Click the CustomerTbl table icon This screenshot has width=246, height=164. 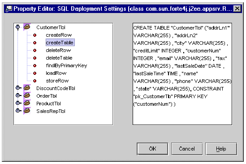click(x=27, y=27)
